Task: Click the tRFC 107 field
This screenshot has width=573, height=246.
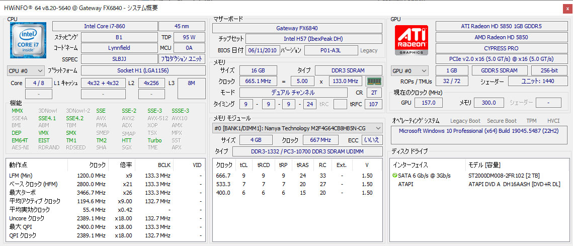Action: [x=373, y=104]
